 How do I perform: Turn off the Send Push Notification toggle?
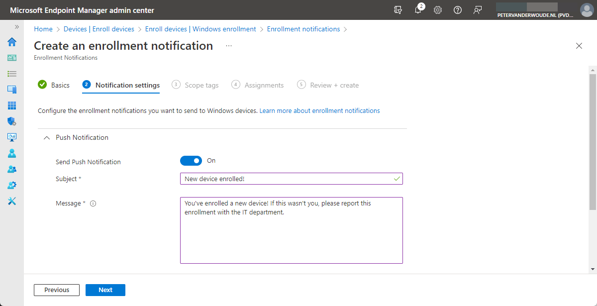tap(191, 161)
